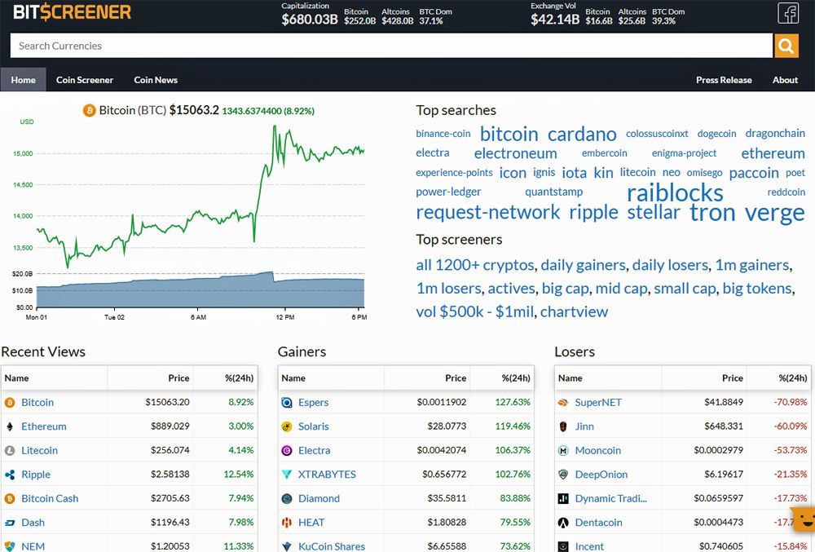Click the Ethereum coin icon
This screenshot has height=552, width=815.
(9, 426)
